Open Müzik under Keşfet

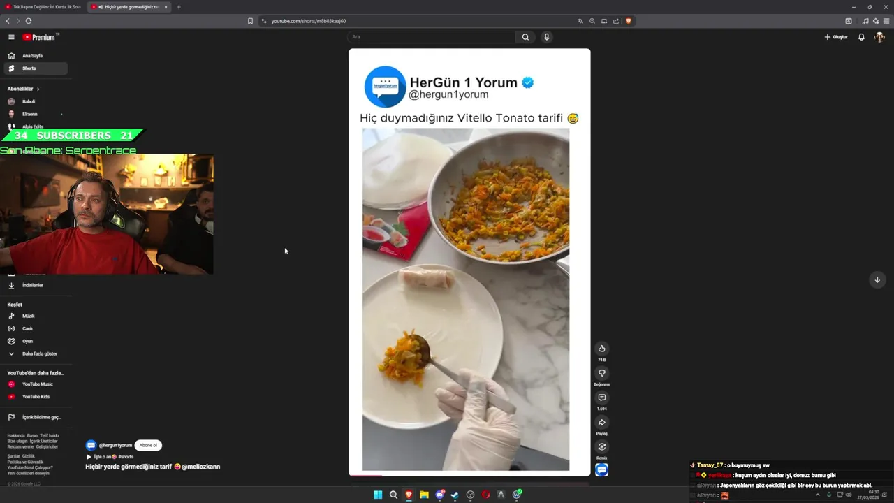35,316
